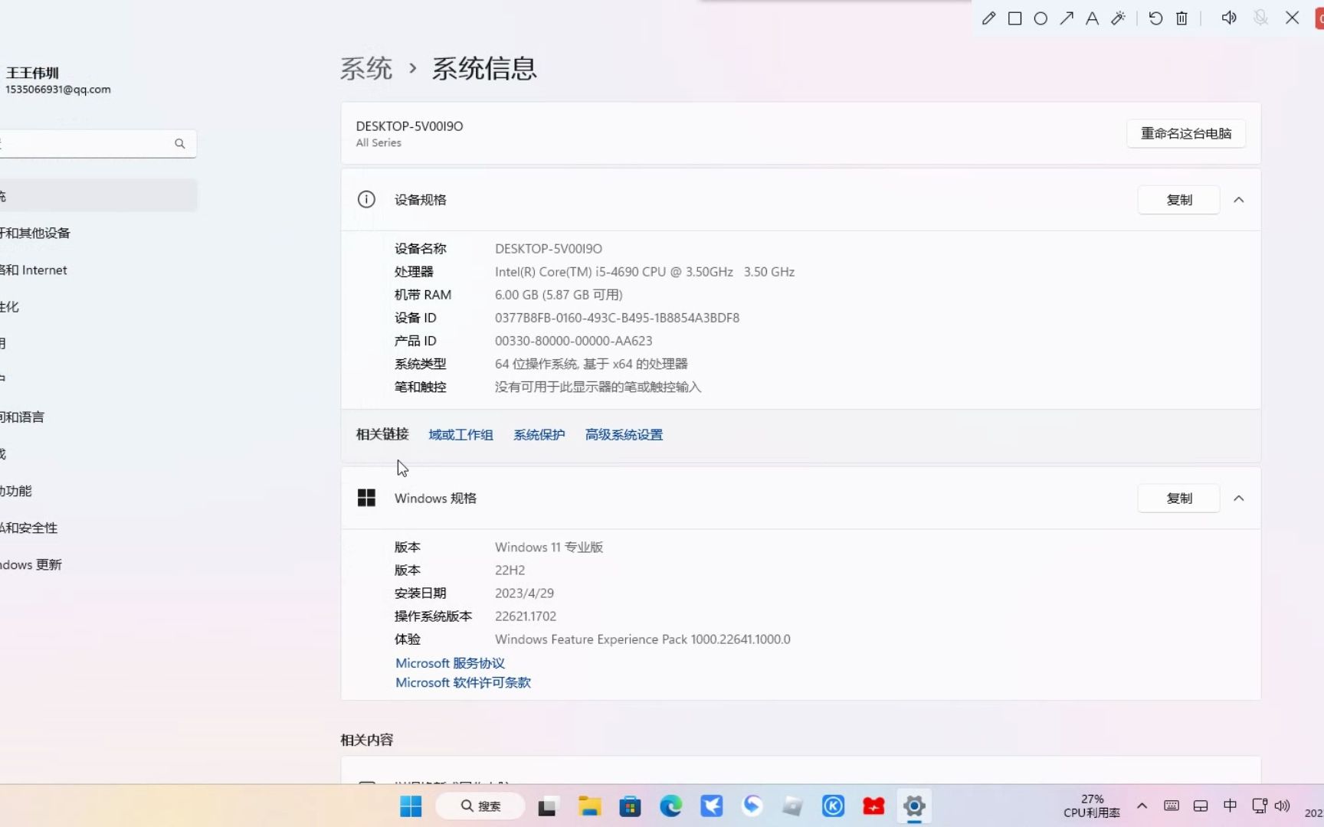Screen dimensions: 1324x827
Task: Click the 产品 ID value 00330-80000-00000-AA623
Action: (574, 341)
